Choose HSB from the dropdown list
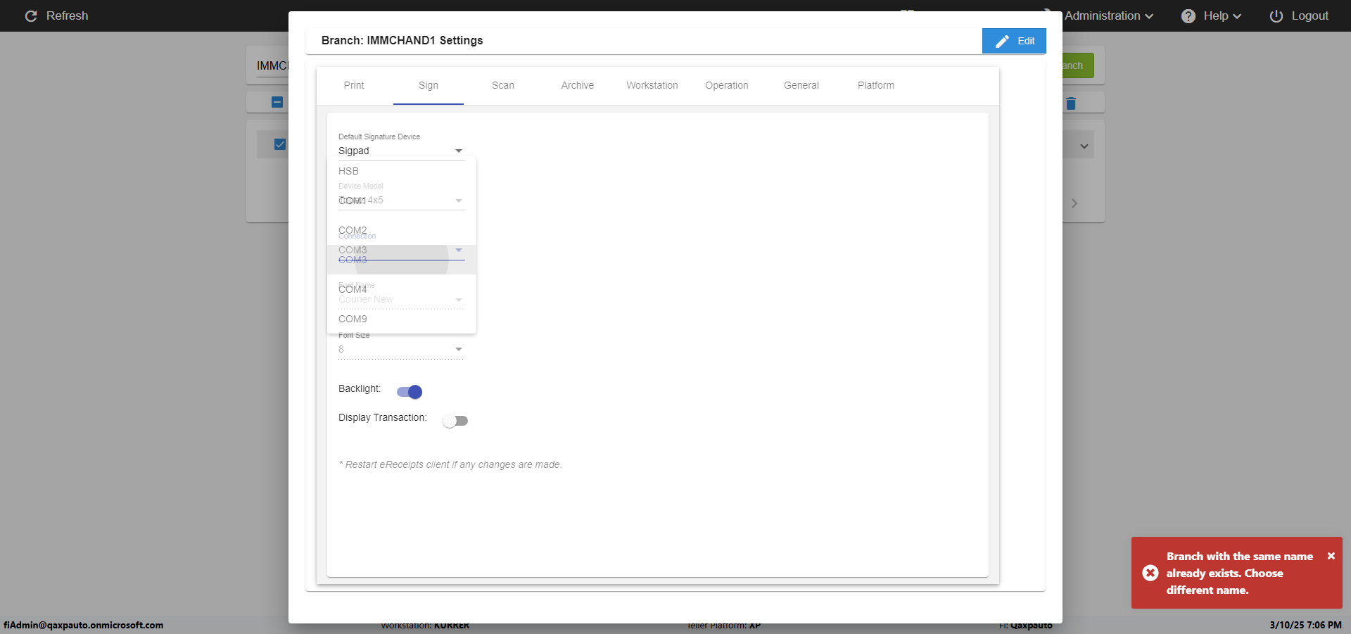1351x634 pixels. pyautogui.click(x=402, y=171)
